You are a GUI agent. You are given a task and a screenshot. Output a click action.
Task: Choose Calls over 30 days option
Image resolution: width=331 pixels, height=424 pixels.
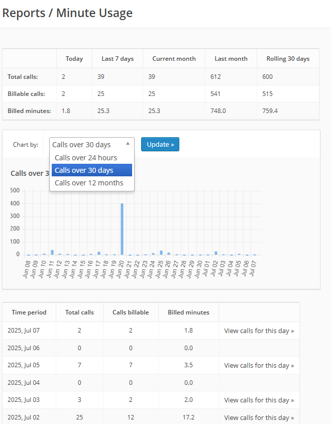[92, 170]
